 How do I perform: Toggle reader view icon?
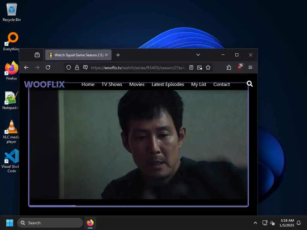tap(191, 67)
